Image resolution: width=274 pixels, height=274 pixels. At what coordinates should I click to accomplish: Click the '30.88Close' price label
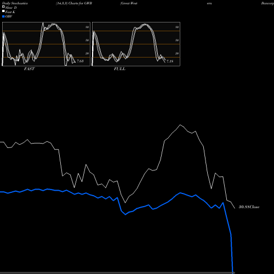tap(249, 207)
